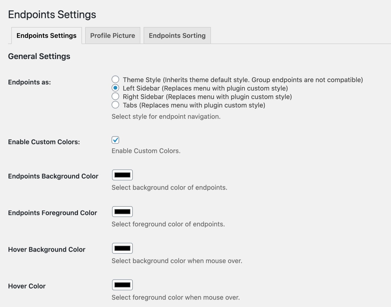
Task: Click the Endpoints Settings page title
Action: coord(52,14)
